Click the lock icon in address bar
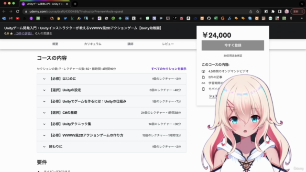The height and width of the screenshot is (172, 306). [26, 11]
